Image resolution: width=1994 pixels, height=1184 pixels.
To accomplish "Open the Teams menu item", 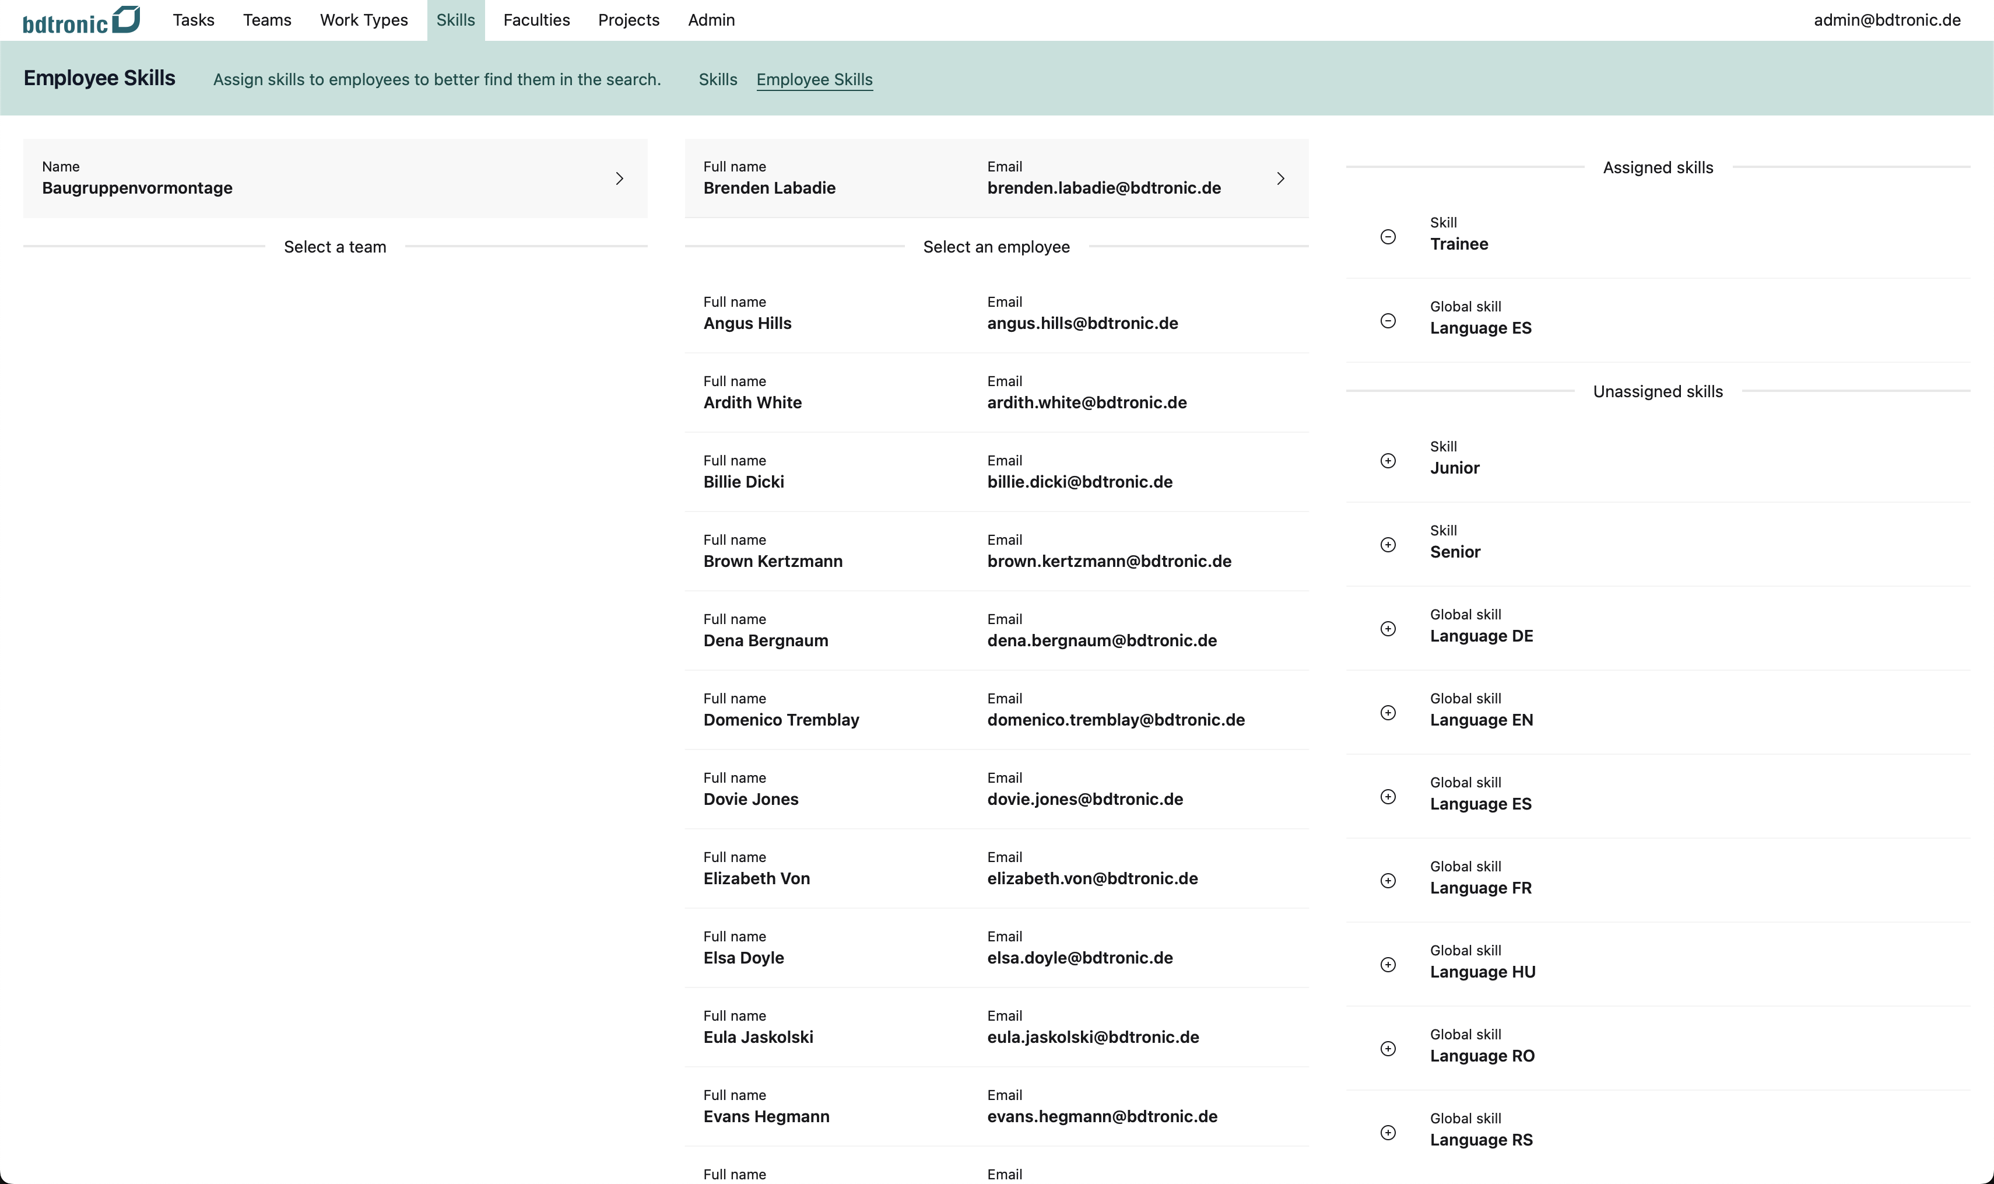I will 266,20.
